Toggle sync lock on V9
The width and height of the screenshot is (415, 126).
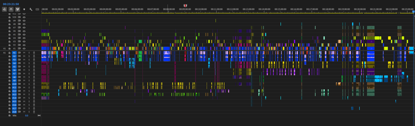(20, 20)
